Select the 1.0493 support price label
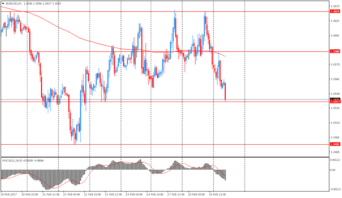This screenshot has height=198, width=342. [335, 144]
